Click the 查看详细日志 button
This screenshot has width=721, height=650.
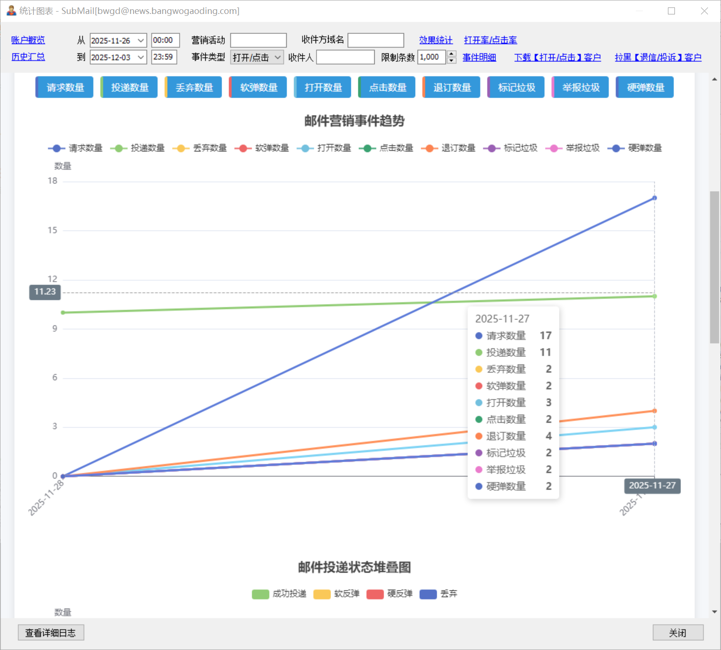point(51,633)
